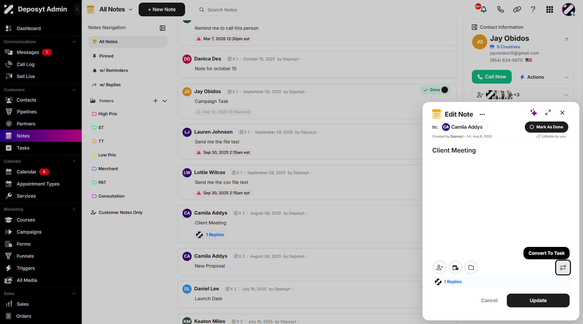
Task: Collapse the Notes Navigation panel icon
Action: (x=163, y=28)
